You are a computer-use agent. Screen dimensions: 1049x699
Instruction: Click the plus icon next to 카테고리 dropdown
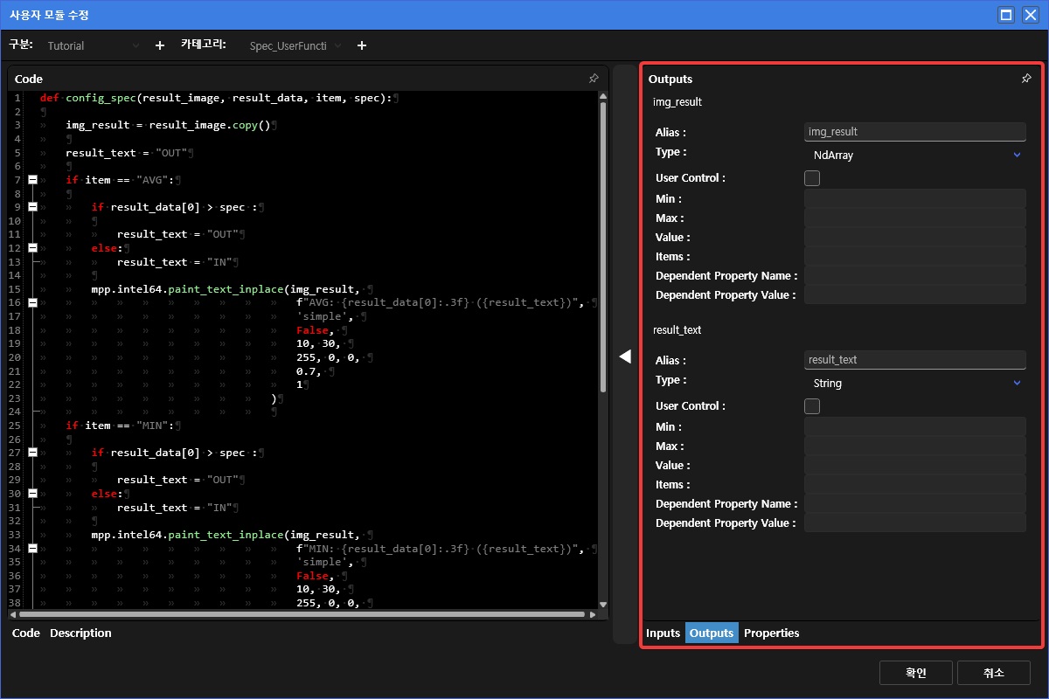click(x=362, y=45)
